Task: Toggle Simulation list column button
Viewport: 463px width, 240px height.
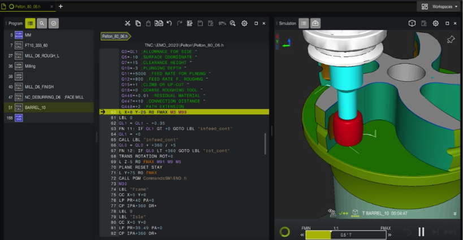Action: coord(304,23)
